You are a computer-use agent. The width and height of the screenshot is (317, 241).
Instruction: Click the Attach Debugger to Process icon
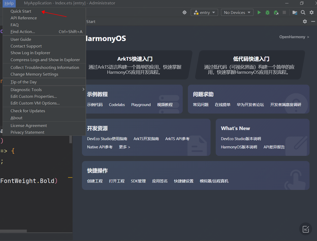[x=276, y=12]
